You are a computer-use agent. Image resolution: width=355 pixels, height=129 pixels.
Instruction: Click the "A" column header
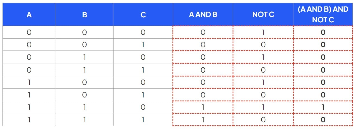(x=29, y=15)
